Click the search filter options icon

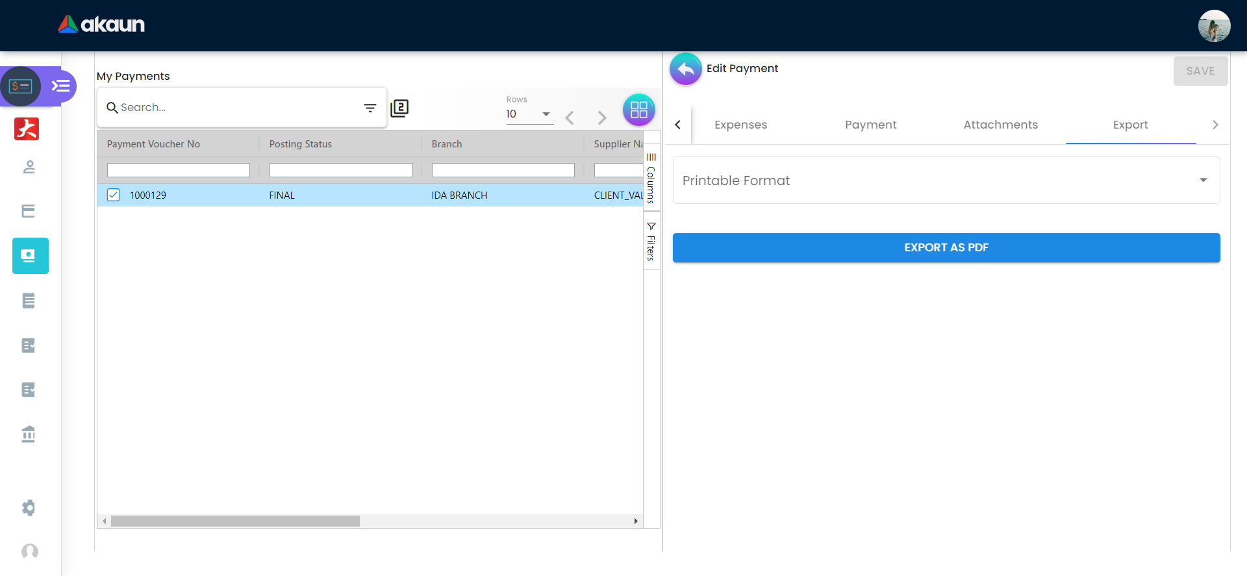tap(370, 108)
